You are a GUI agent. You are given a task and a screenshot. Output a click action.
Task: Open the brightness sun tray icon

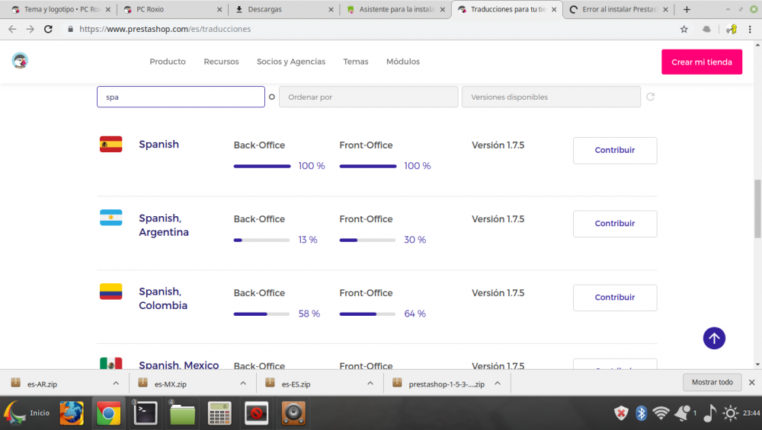(x=731, y=413)
